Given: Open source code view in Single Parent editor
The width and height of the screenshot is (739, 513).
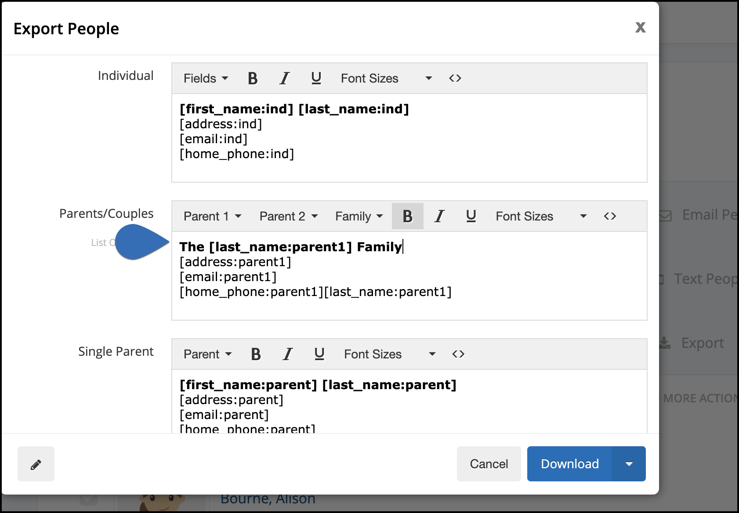Looking at the screenshot, I should click(x=458, y=354).
